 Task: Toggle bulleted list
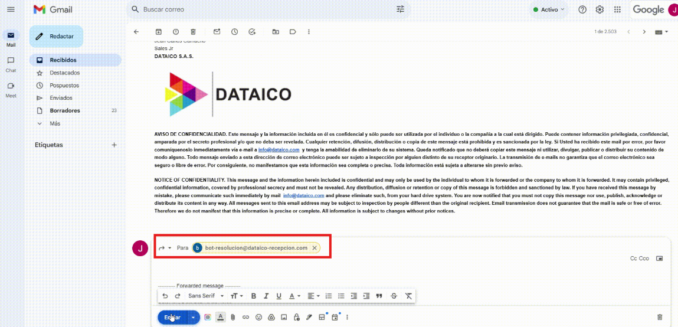341,296
